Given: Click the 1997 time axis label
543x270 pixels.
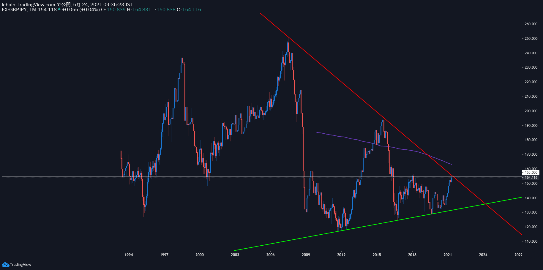Looking at the screenshot, I should point(164,255).
